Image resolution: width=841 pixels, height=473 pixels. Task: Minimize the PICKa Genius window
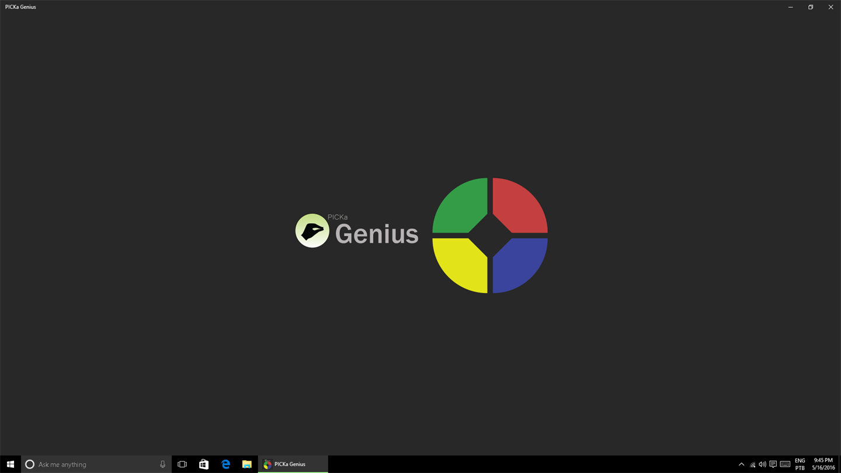click(790, 7)
